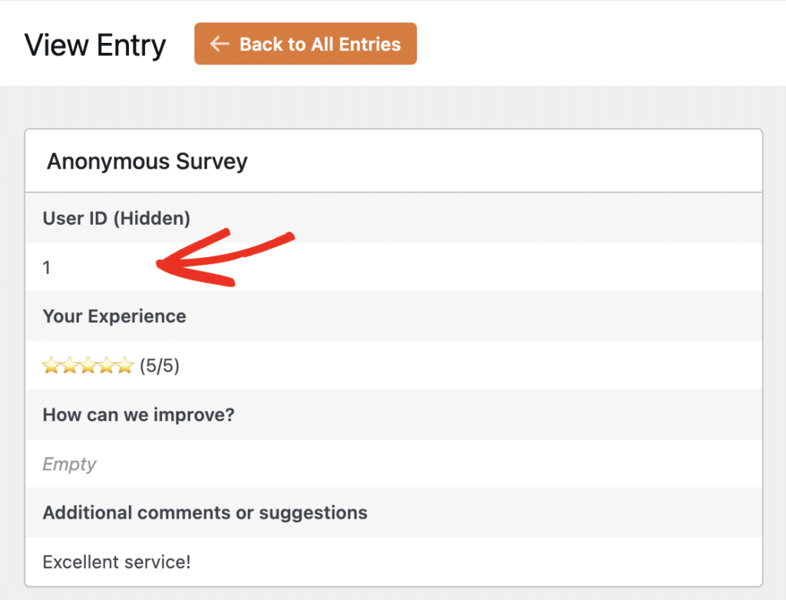Click the User ID (Hidden) field label
Image resolution: width=786 pixels, height=600 pixels.
click(116, 218)
